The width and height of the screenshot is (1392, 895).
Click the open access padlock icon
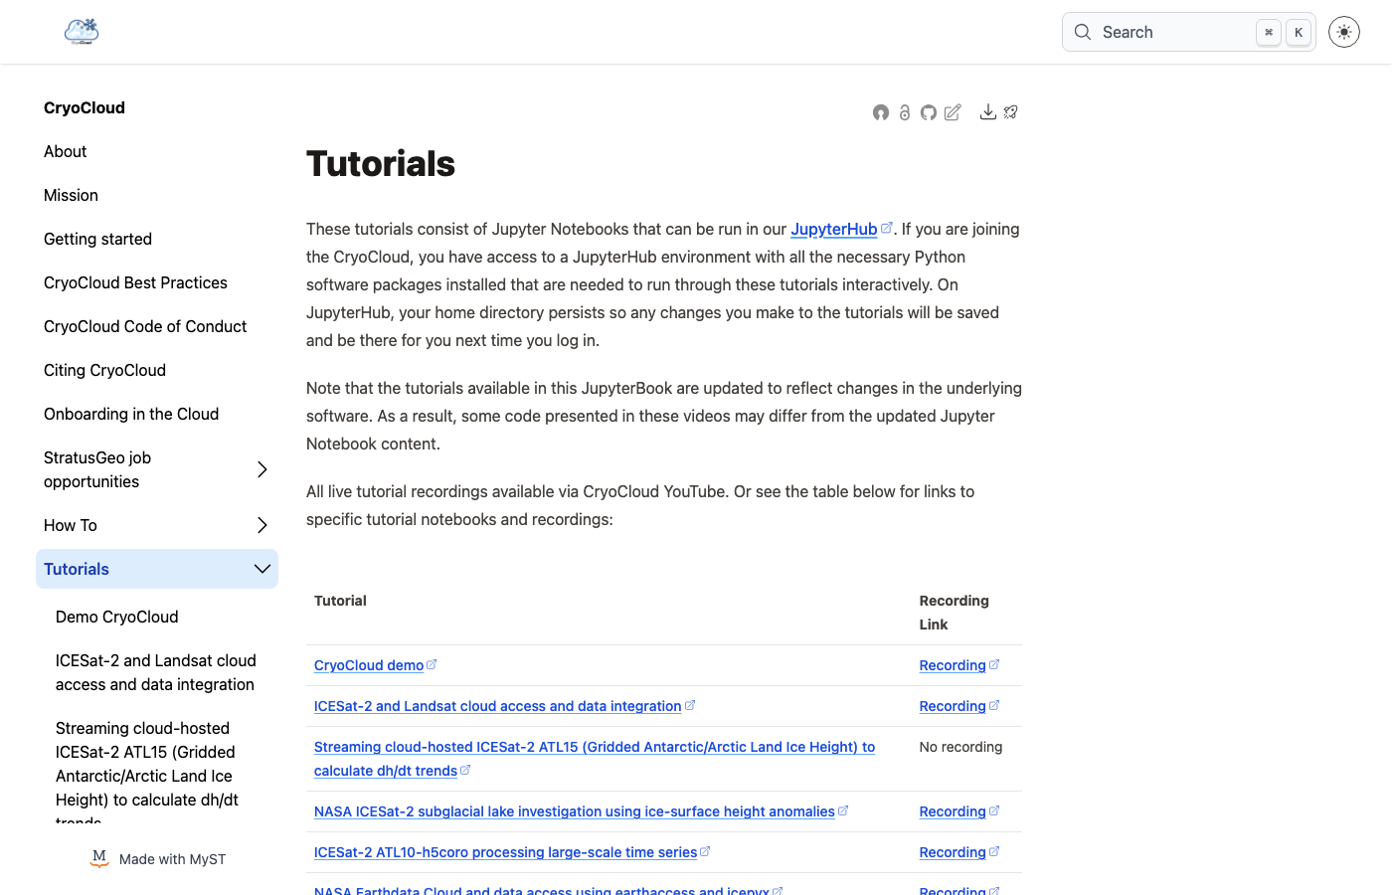(x=905, y=112)
